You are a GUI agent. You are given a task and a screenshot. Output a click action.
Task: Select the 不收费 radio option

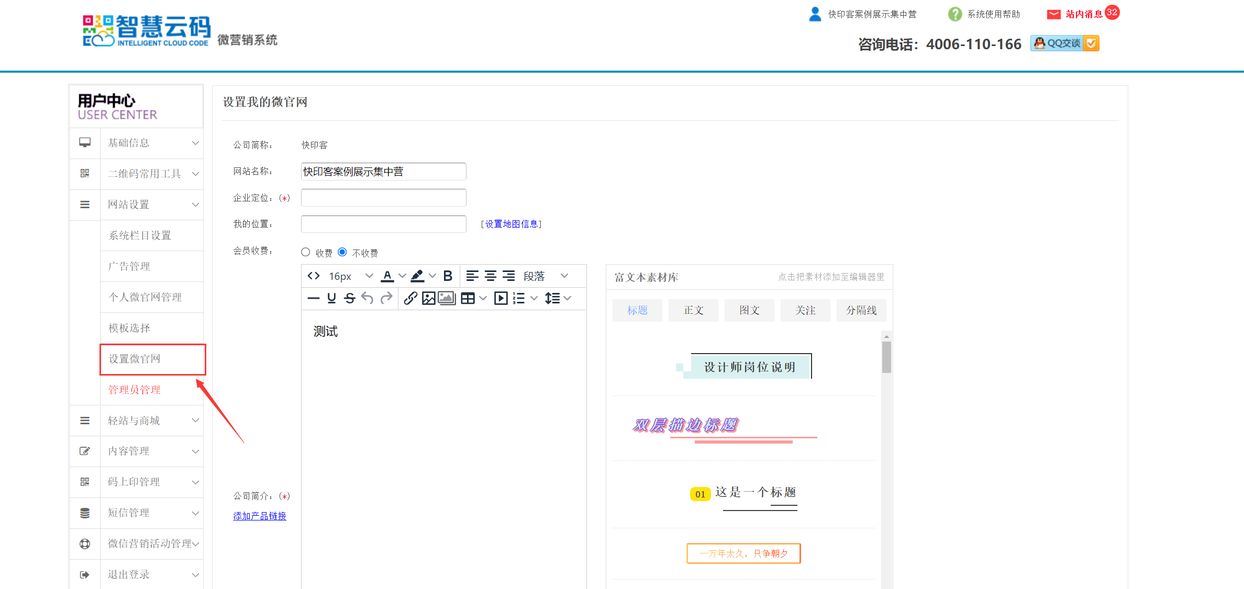click(x=342, y=252)
